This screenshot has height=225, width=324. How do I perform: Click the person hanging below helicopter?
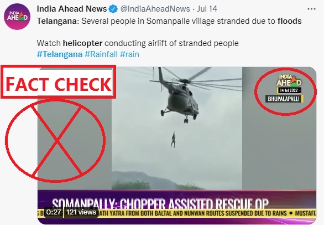coord(174,140)
